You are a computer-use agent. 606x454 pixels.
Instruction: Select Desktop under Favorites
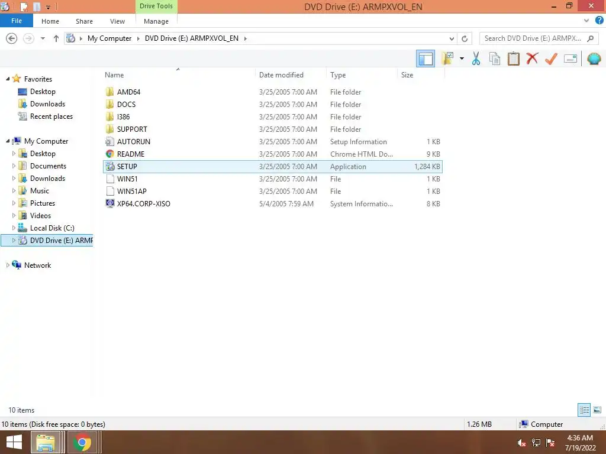click(x=43, y=92)
